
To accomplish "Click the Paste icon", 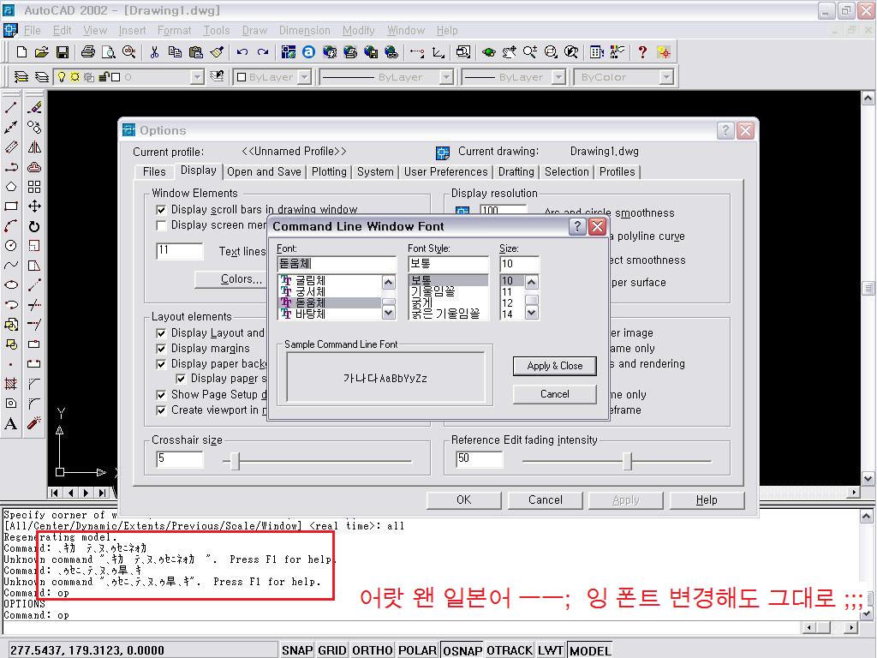I will click(196, 52).
